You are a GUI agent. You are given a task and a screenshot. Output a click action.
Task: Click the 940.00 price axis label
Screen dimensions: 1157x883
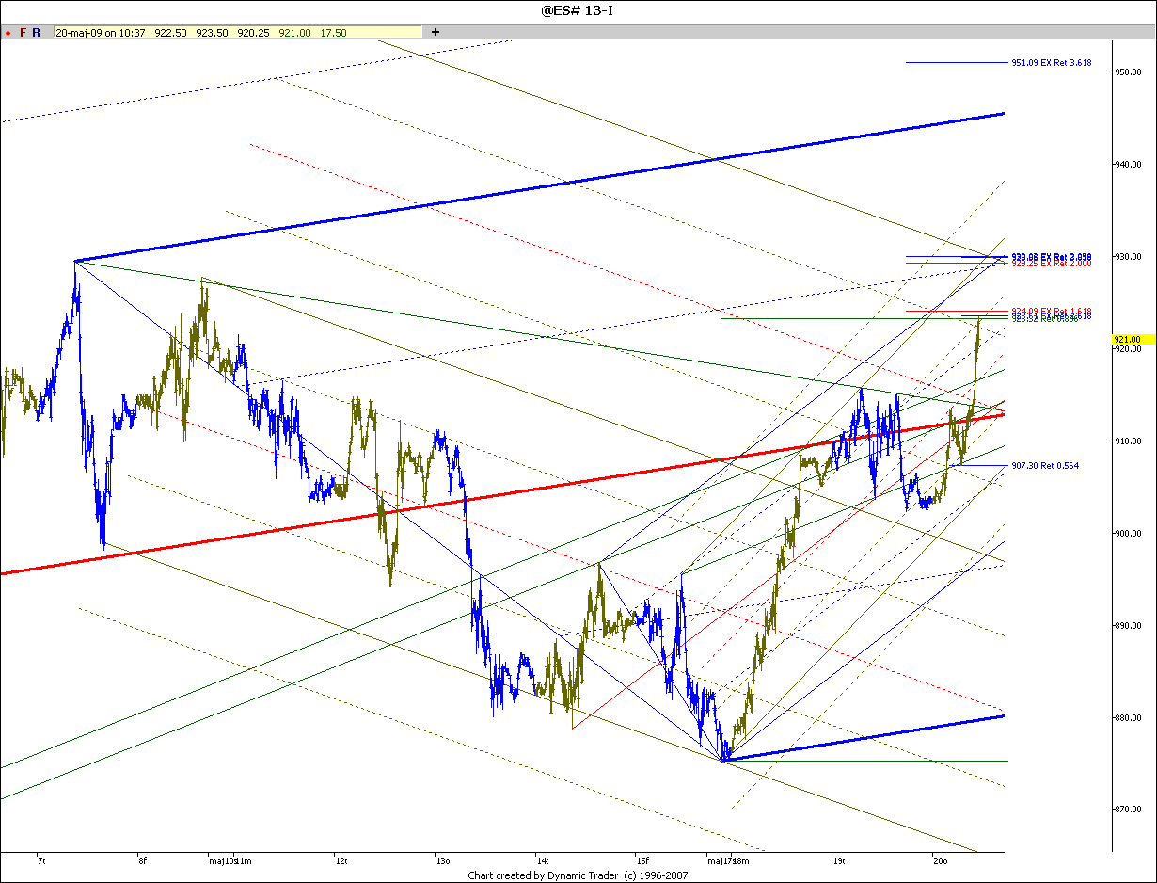point(1128,164)
